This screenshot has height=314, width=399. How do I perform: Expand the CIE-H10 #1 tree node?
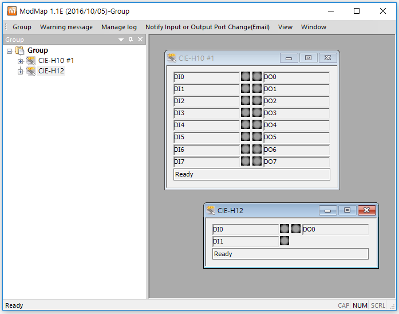(x=21, y=61)
